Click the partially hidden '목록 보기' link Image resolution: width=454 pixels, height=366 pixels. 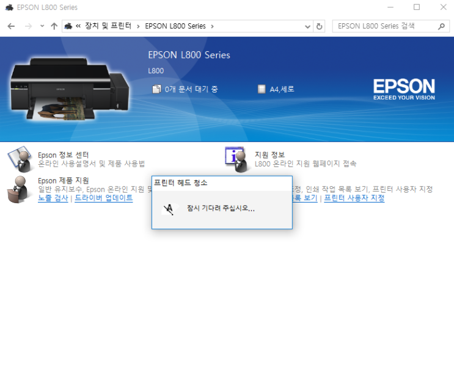305,198
